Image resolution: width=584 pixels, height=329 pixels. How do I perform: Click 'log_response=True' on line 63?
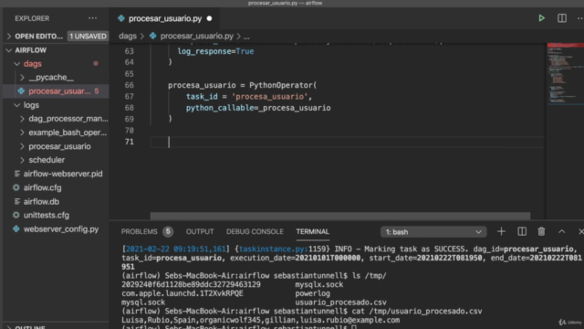(x=215, y=51)
